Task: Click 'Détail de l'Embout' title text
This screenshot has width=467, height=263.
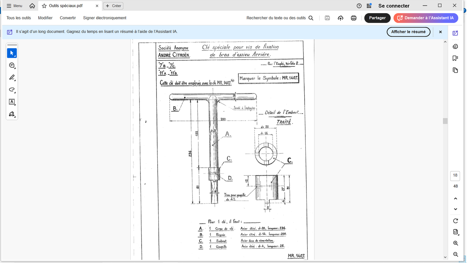Action: point(281,113)
